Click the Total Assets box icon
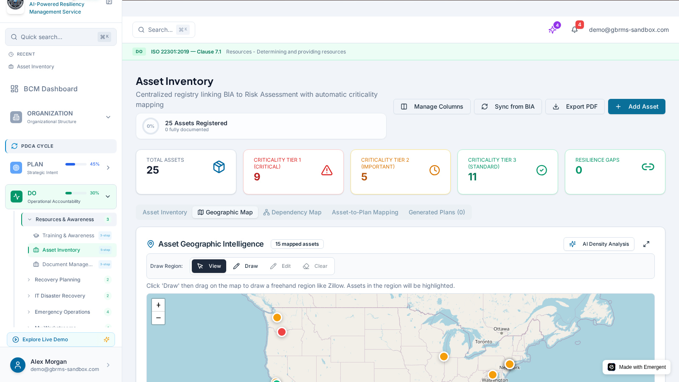Image resolution: width=679 pixels, height=382 pixels. coord(219,167)
